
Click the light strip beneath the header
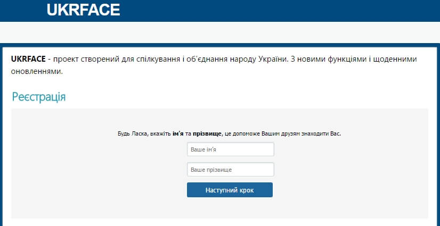coord(220,32)
